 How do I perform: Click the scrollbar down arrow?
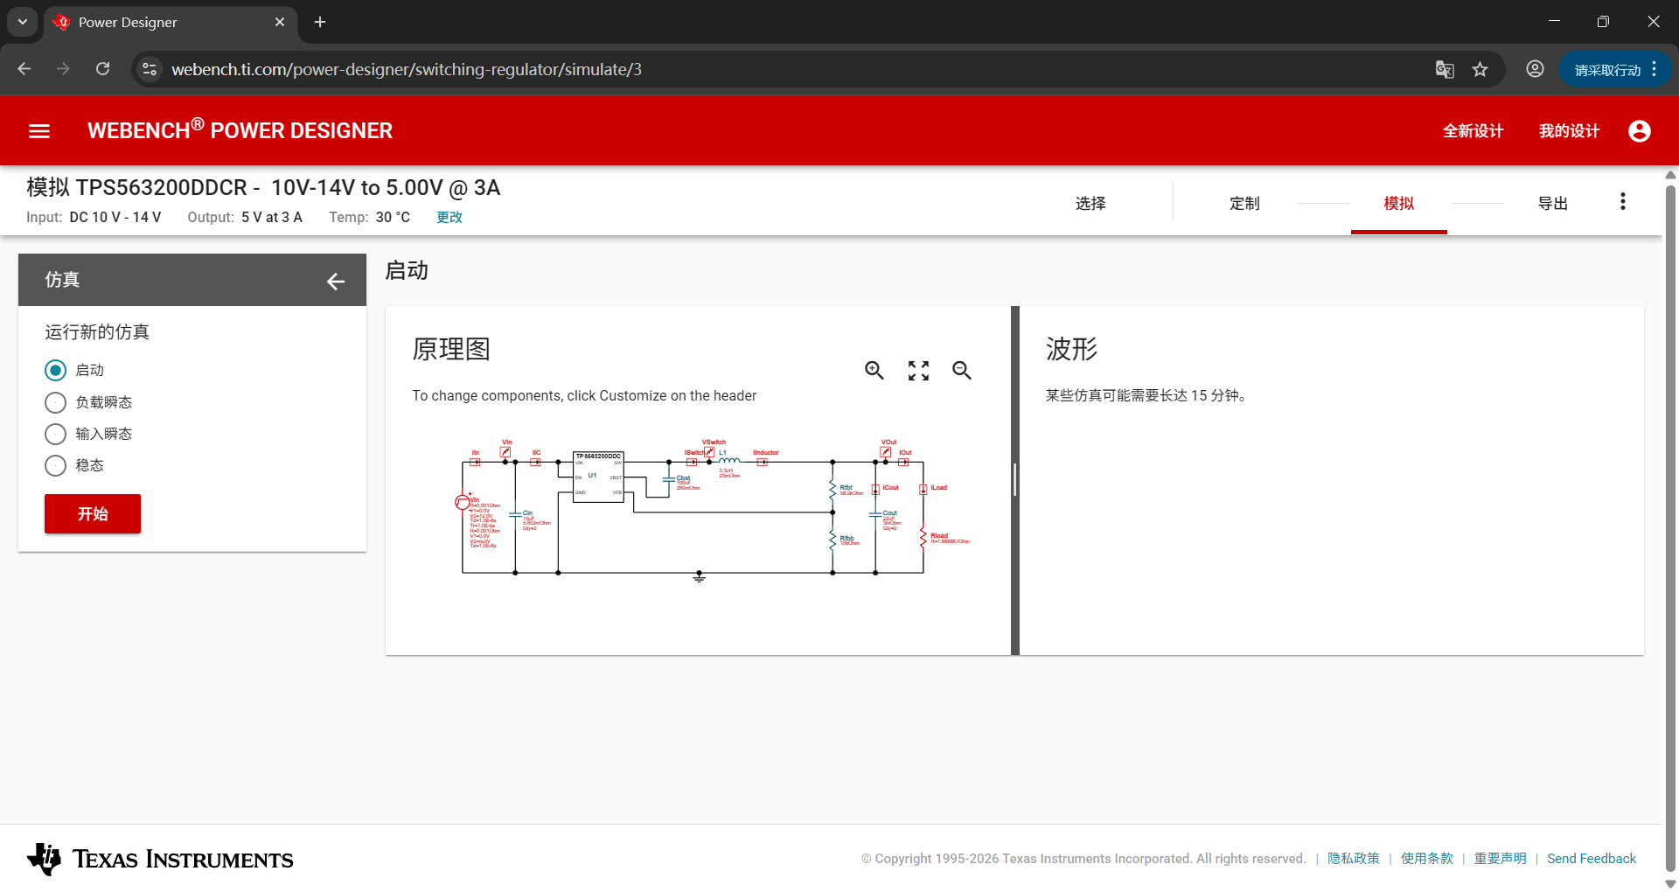[1670, 884]
